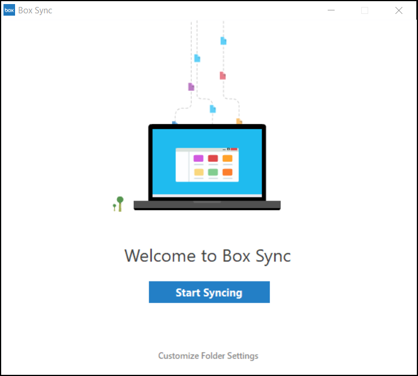Click the "Box Sync" title bar text

coord(35,10)
